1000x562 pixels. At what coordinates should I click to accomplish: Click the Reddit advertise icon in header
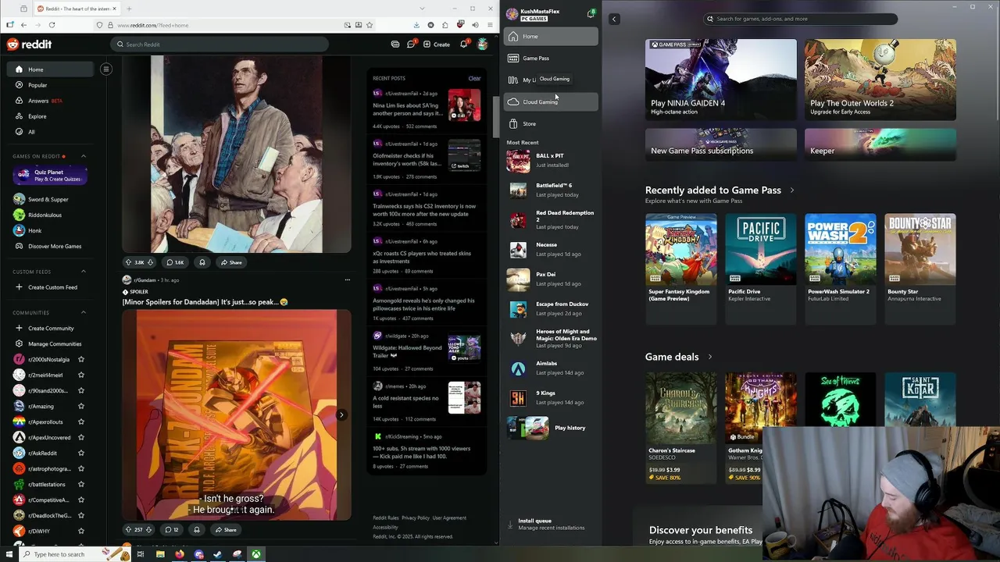395,44
